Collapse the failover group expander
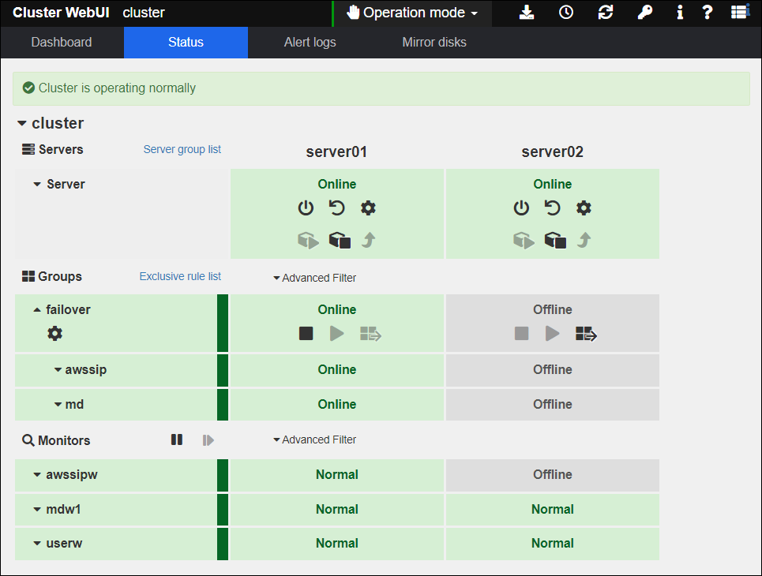The width and height of the screenshot is (762, 576). pos(37,309)
